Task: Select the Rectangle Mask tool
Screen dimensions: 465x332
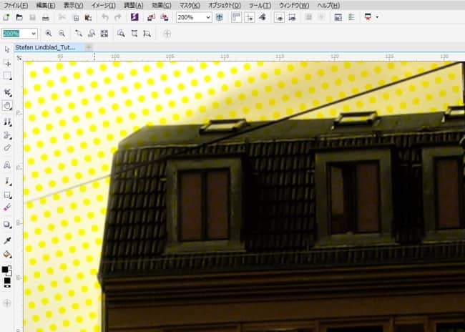Action: (7, 76)
